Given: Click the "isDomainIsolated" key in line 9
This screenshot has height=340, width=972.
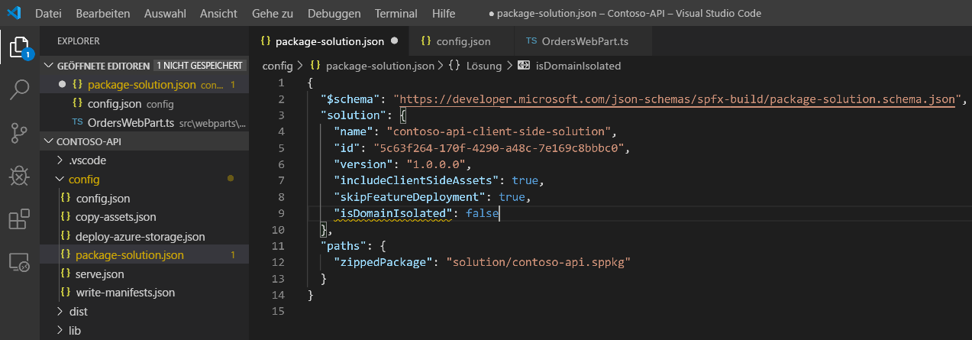Looking at the screenshot, I should click(393, 214).
